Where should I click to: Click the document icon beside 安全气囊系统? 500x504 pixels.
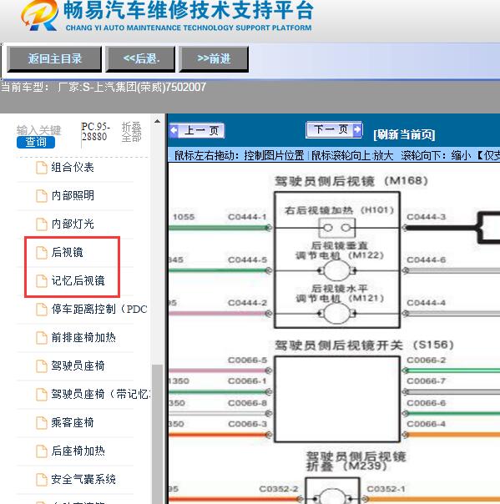[42, 480]
